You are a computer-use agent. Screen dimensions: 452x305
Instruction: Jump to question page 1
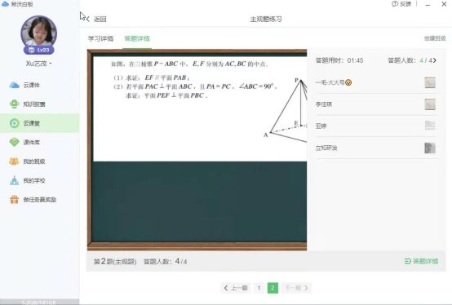tap(259, 288)
